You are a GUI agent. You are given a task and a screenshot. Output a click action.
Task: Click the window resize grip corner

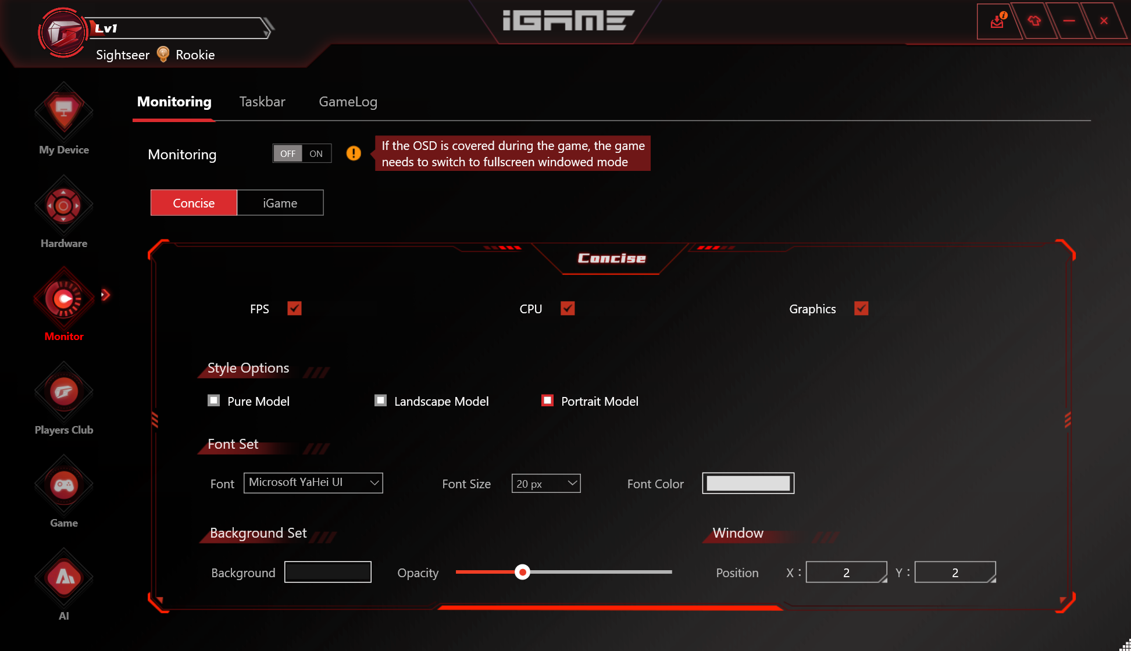[x=1125, y=645]
